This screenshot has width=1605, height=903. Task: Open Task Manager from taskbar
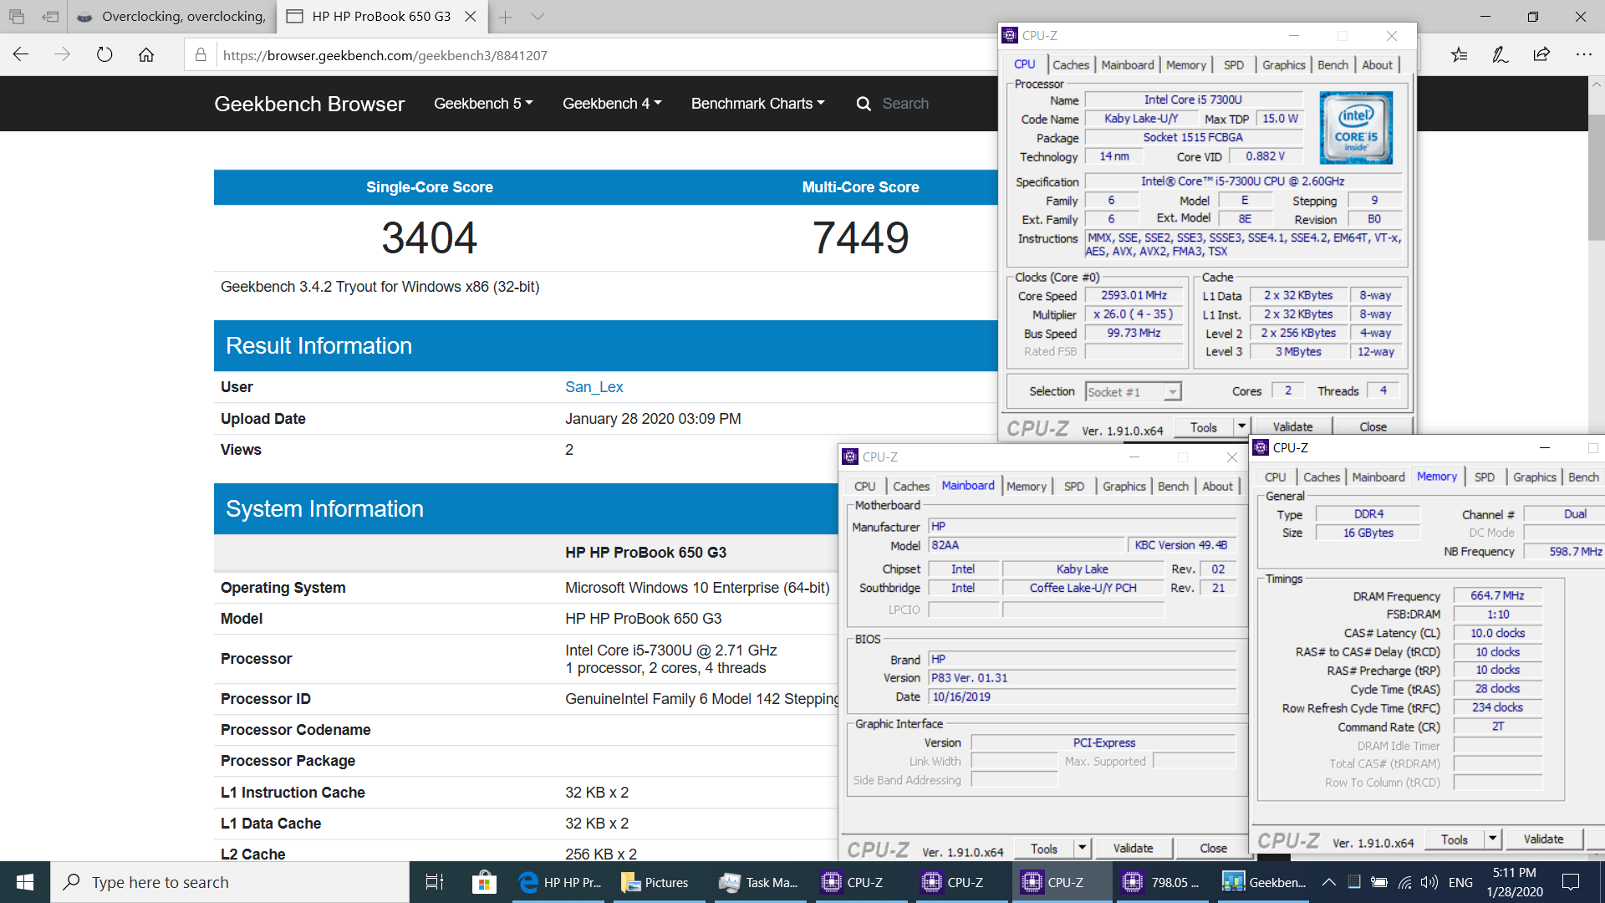758,882
